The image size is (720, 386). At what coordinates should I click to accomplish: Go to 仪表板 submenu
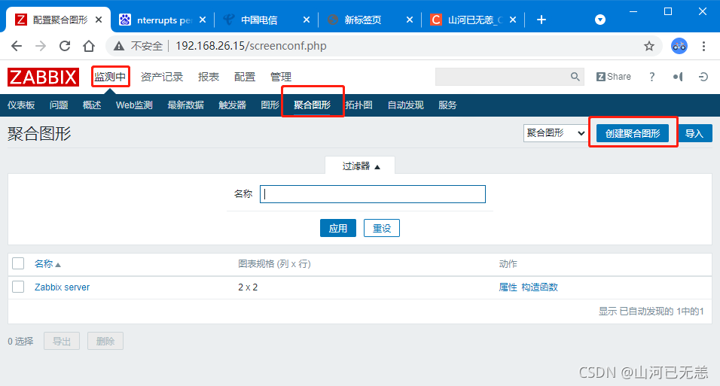(x=21, y=105)
